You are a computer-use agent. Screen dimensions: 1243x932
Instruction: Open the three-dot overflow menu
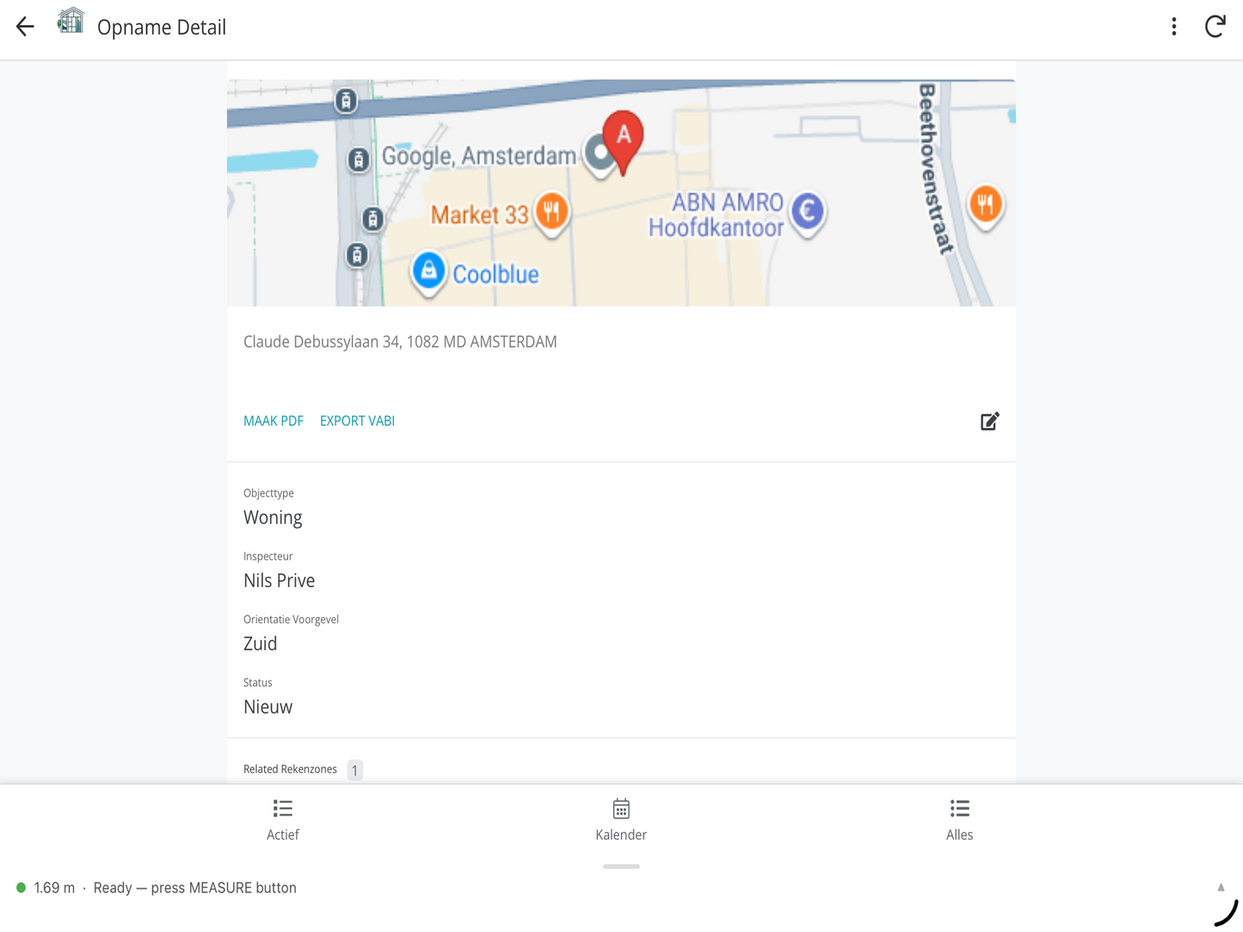pos(1173,27)
